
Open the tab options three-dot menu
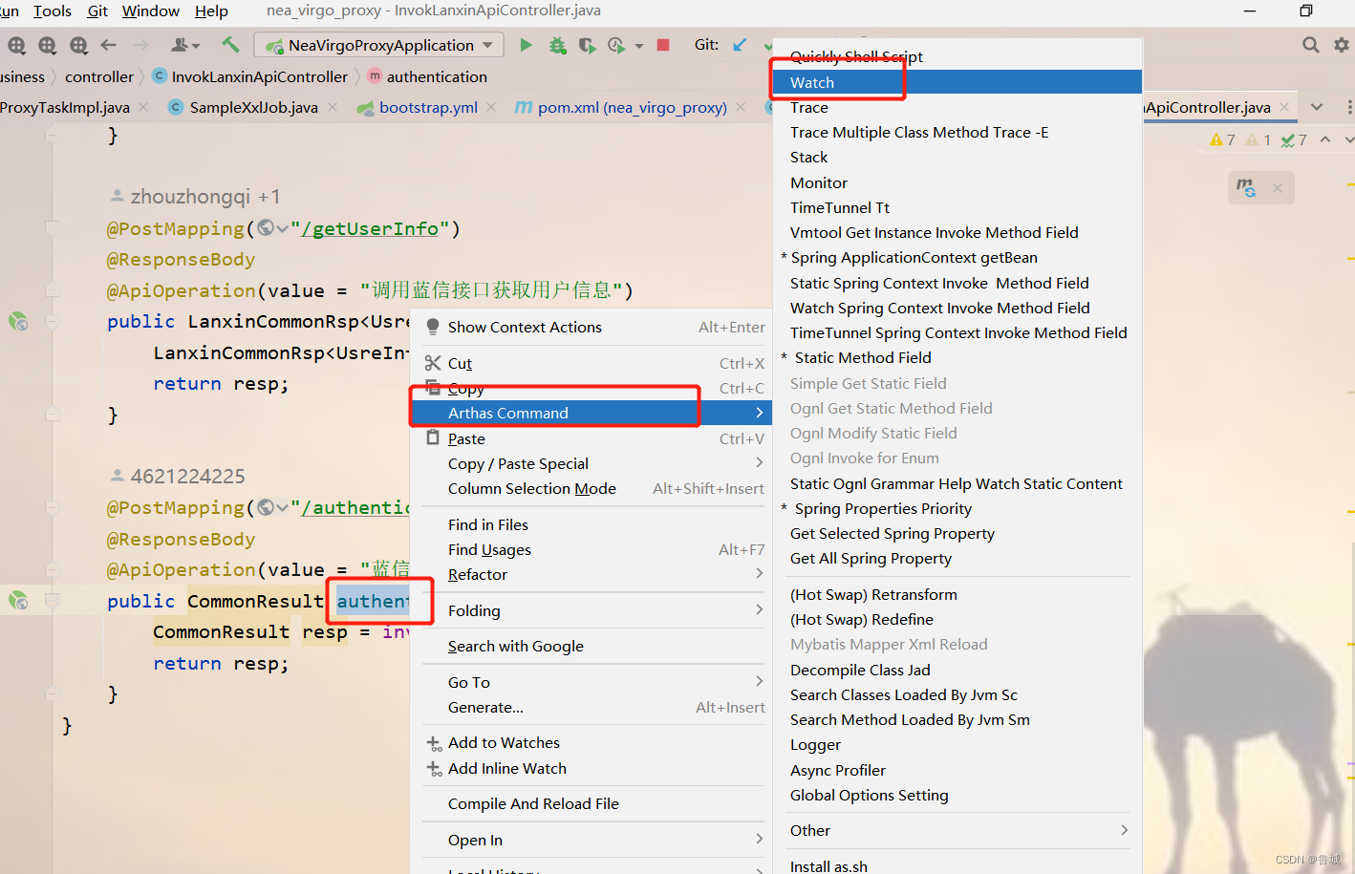(x=1348, y=107)
